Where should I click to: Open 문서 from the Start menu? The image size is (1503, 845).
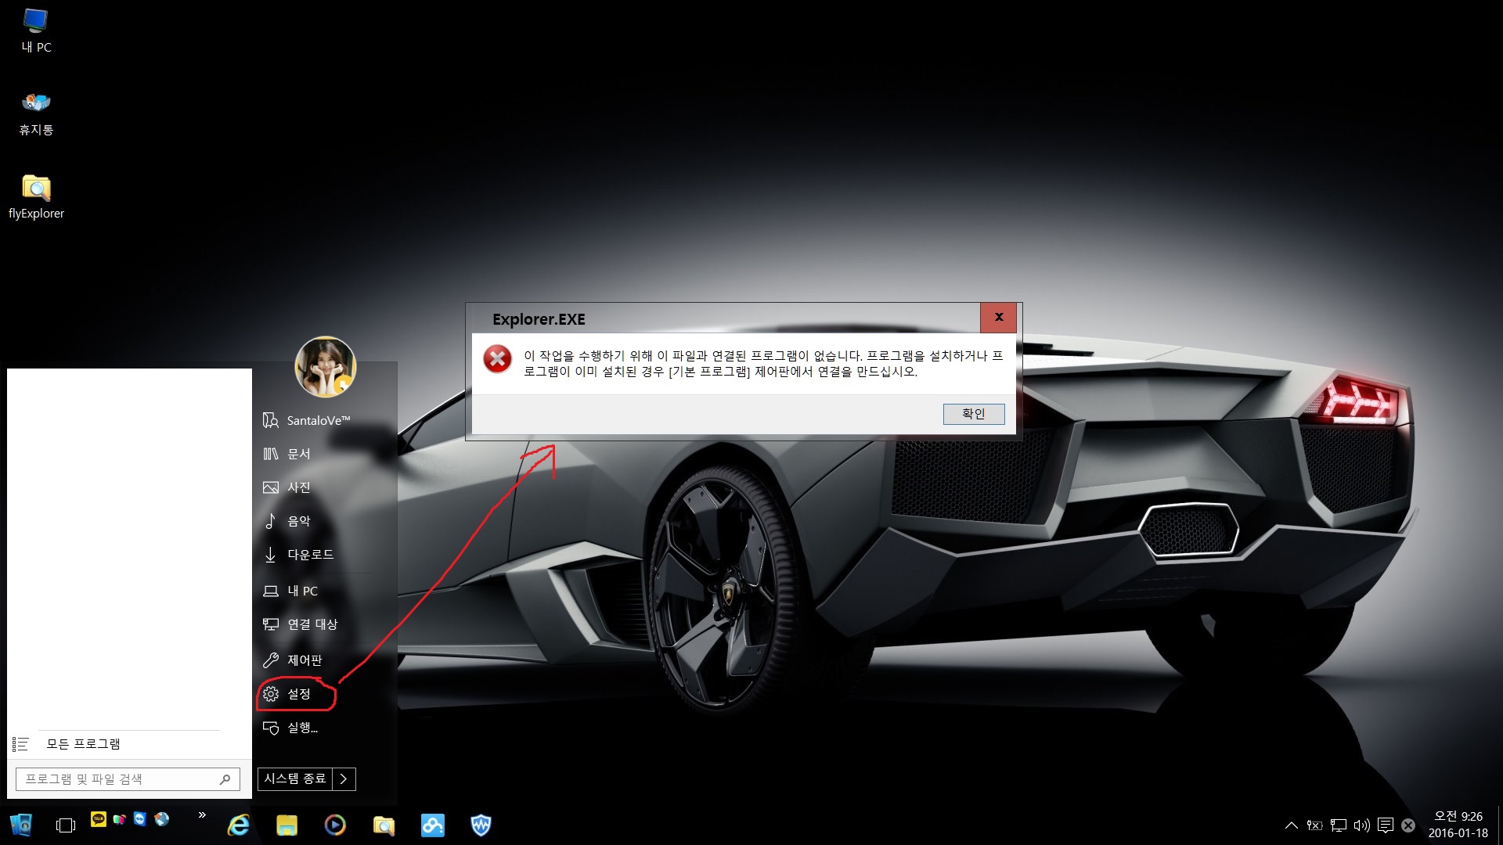(x=287, y=454)
